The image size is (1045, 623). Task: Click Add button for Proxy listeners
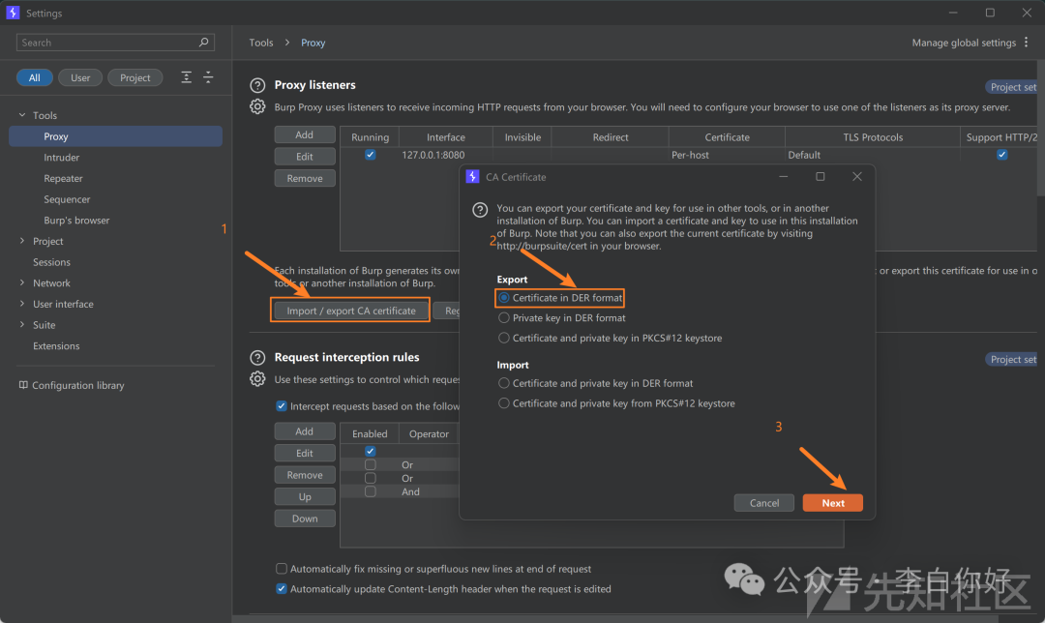(x=305, y=134)
